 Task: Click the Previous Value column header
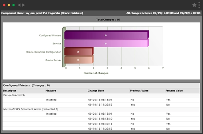[x=139, y=91]
